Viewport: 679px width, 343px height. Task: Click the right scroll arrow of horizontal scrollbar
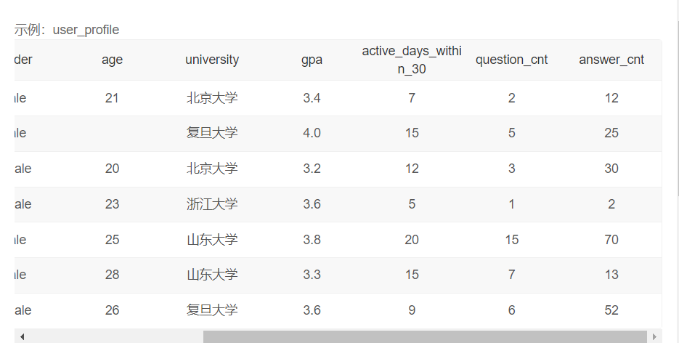tap(654, 336)
